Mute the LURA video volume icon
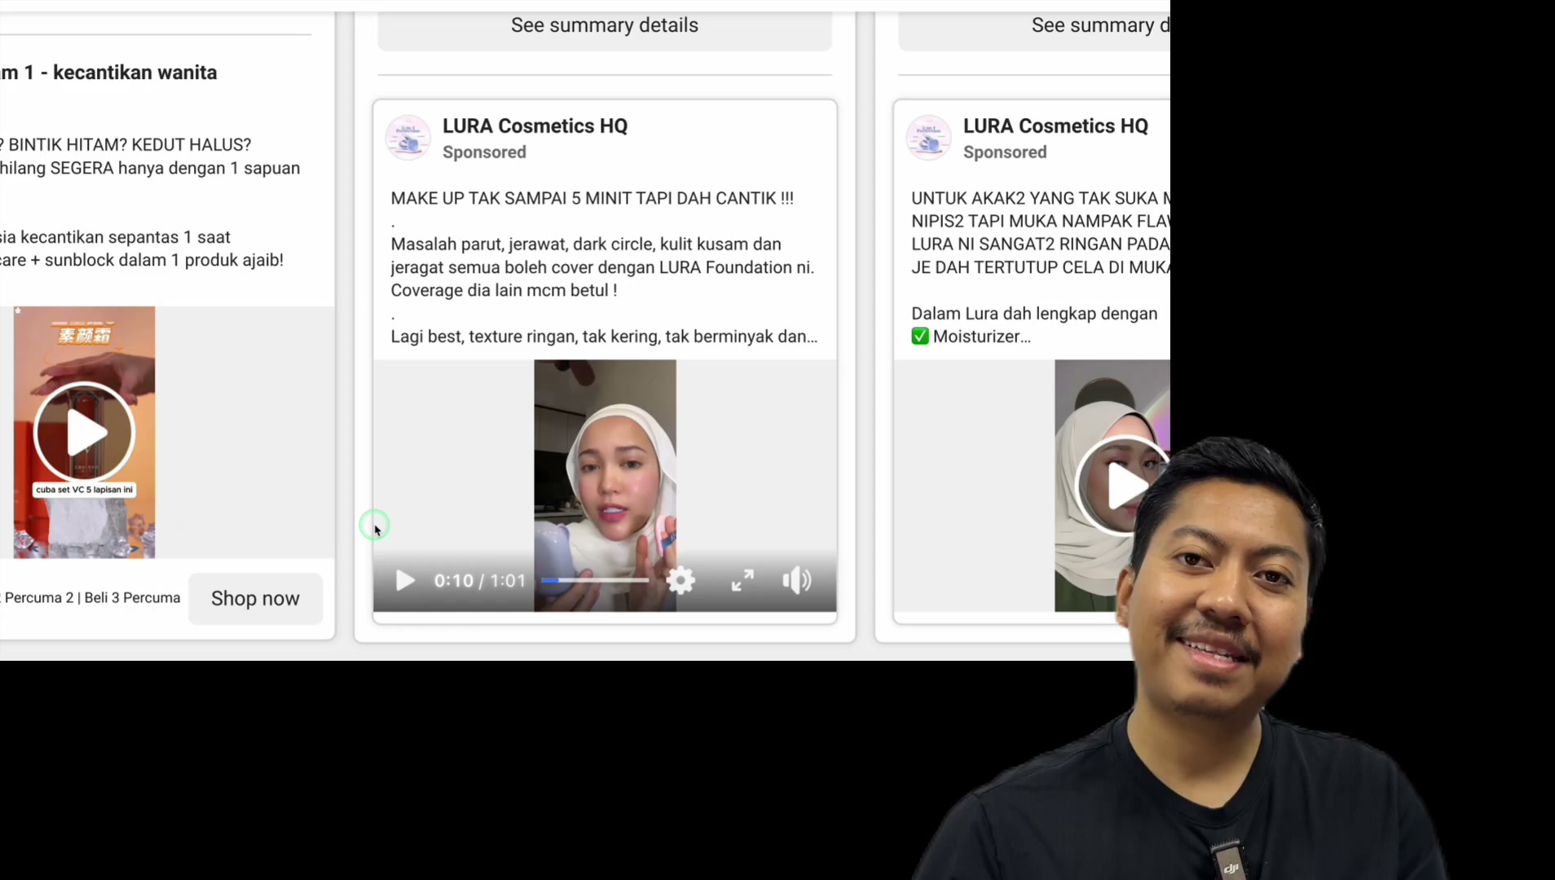 pos(797,580)
